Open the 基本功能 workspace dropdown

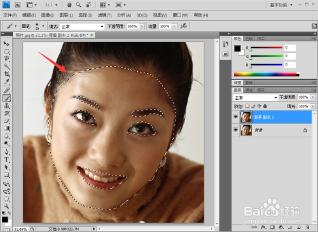[281, 5]
